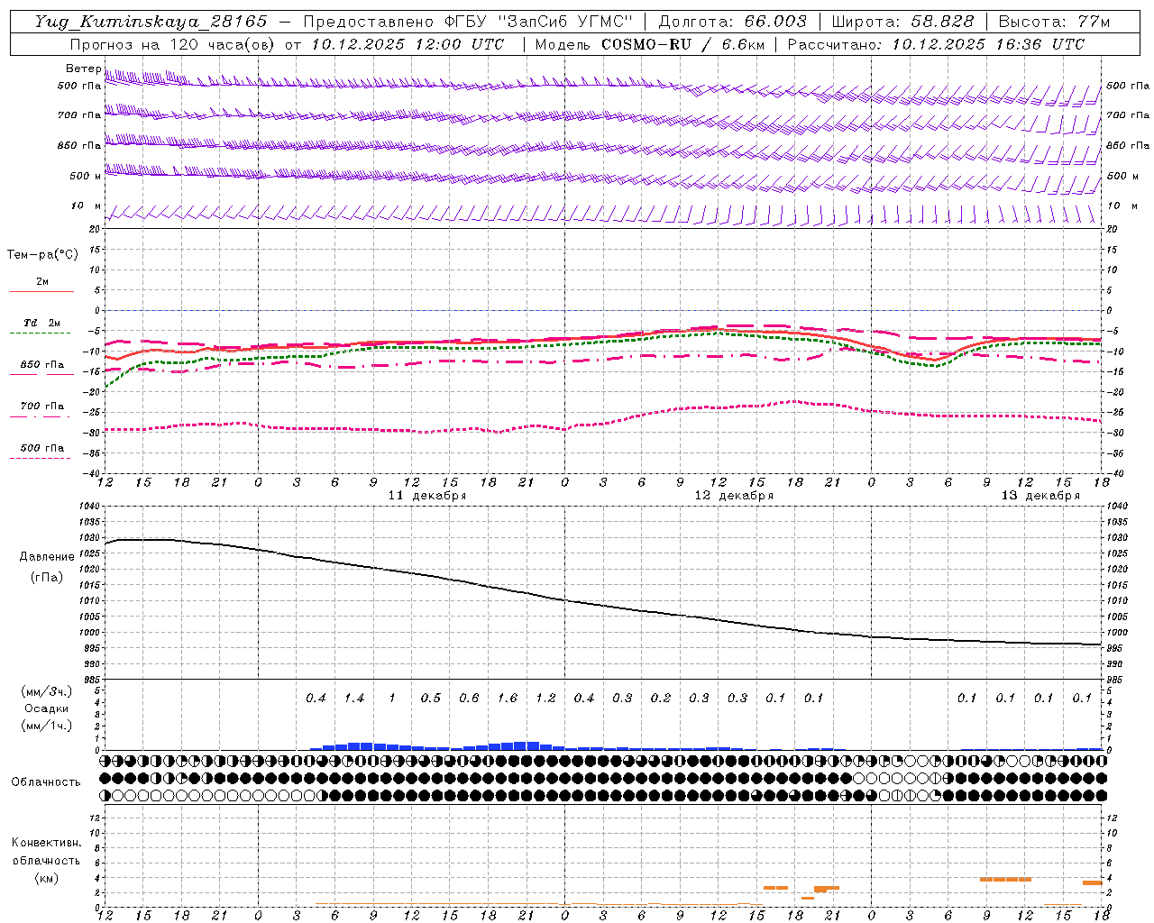Click the Модель COSMO-RU / 6.6км label
This screenshot has height=923, width=1154.
(x=649, y=44)
